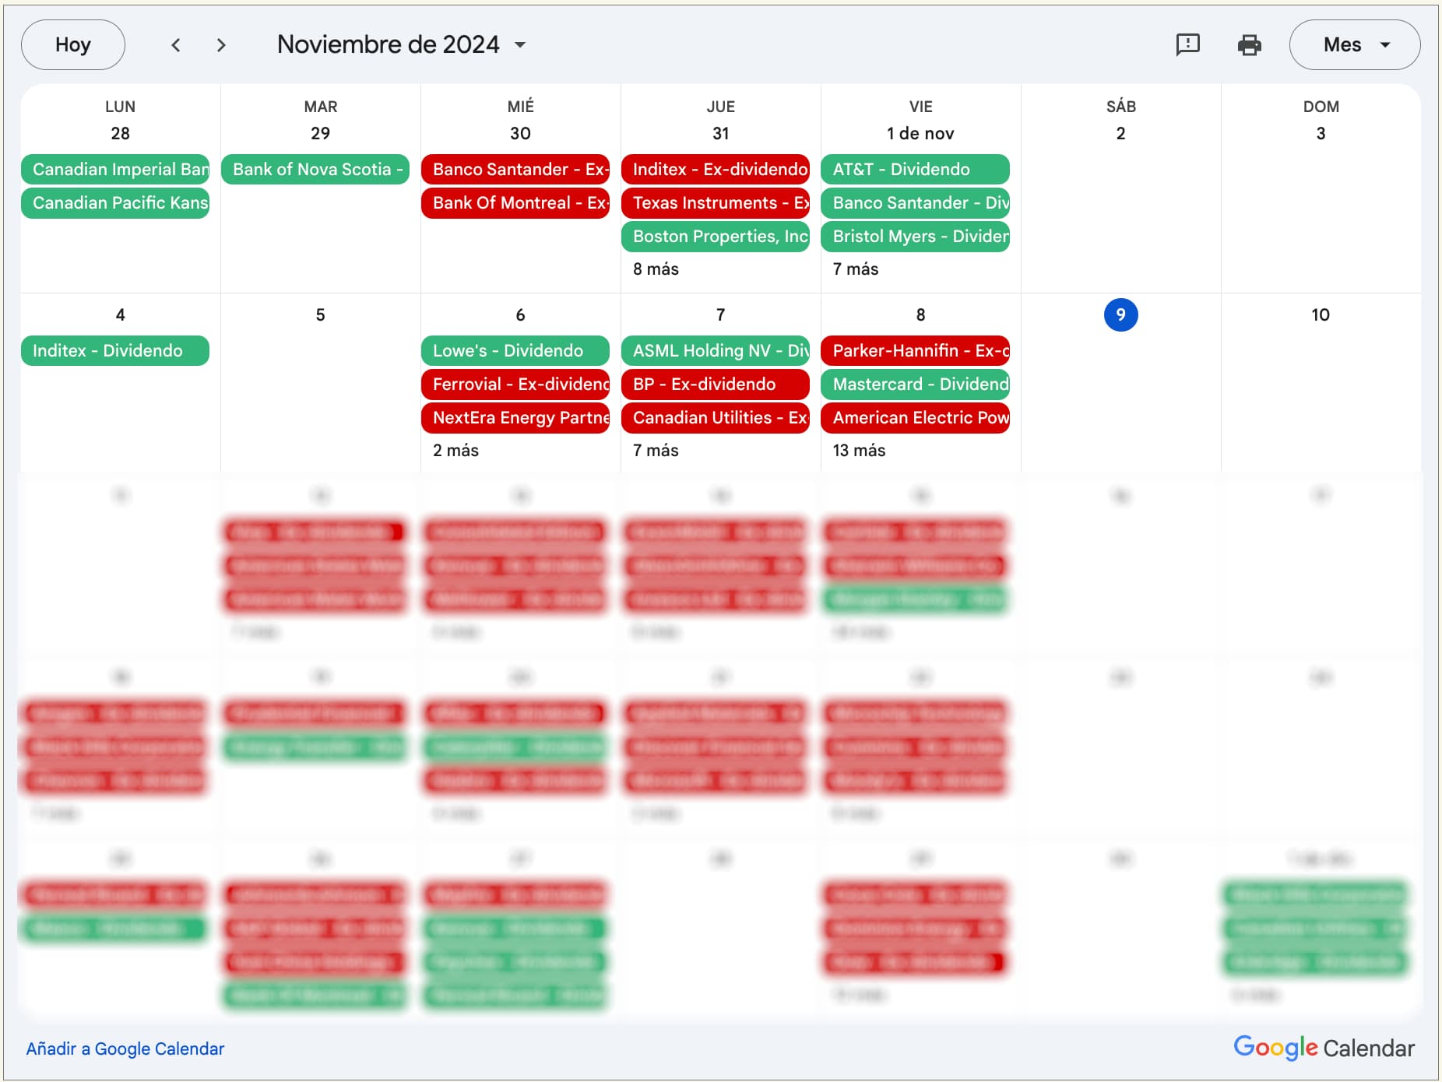Open the Ferrovial Ex-dividendo event
This screenshot has width=1442, height=1082.
point(515,384)
